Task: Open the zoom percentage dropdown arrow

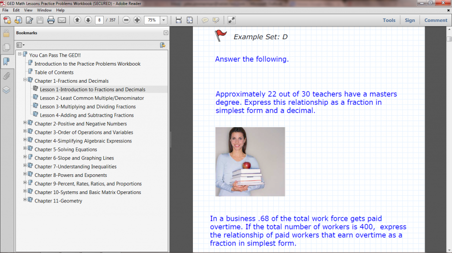Action: point(163,20)
